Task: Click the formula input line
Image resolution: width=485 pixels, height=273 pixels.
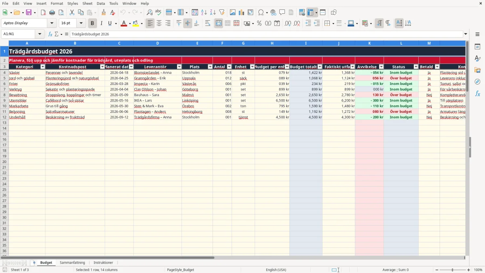Action: pyautogui.click(x=266, y=34)
